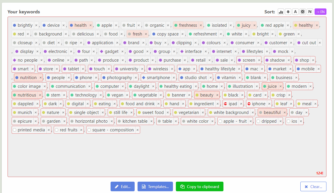334x193 pixels.
Task: Select the 'photography' keyword label
Action: coord(119,78)
